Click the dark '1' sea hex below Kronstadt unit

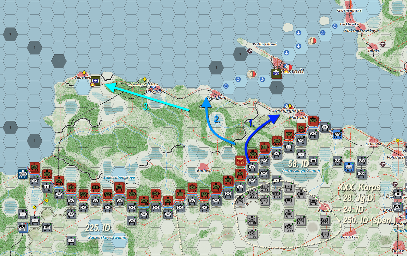click(277, 87)
